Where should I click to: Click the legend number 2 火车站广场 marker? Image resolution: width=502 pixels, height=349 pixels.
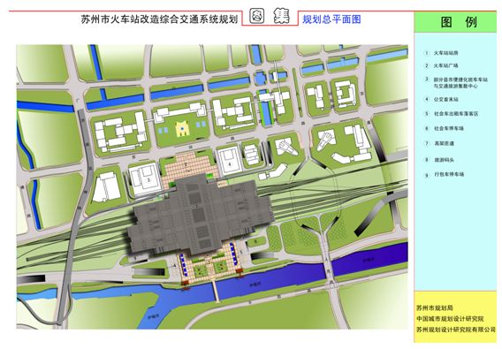(426, 65)
